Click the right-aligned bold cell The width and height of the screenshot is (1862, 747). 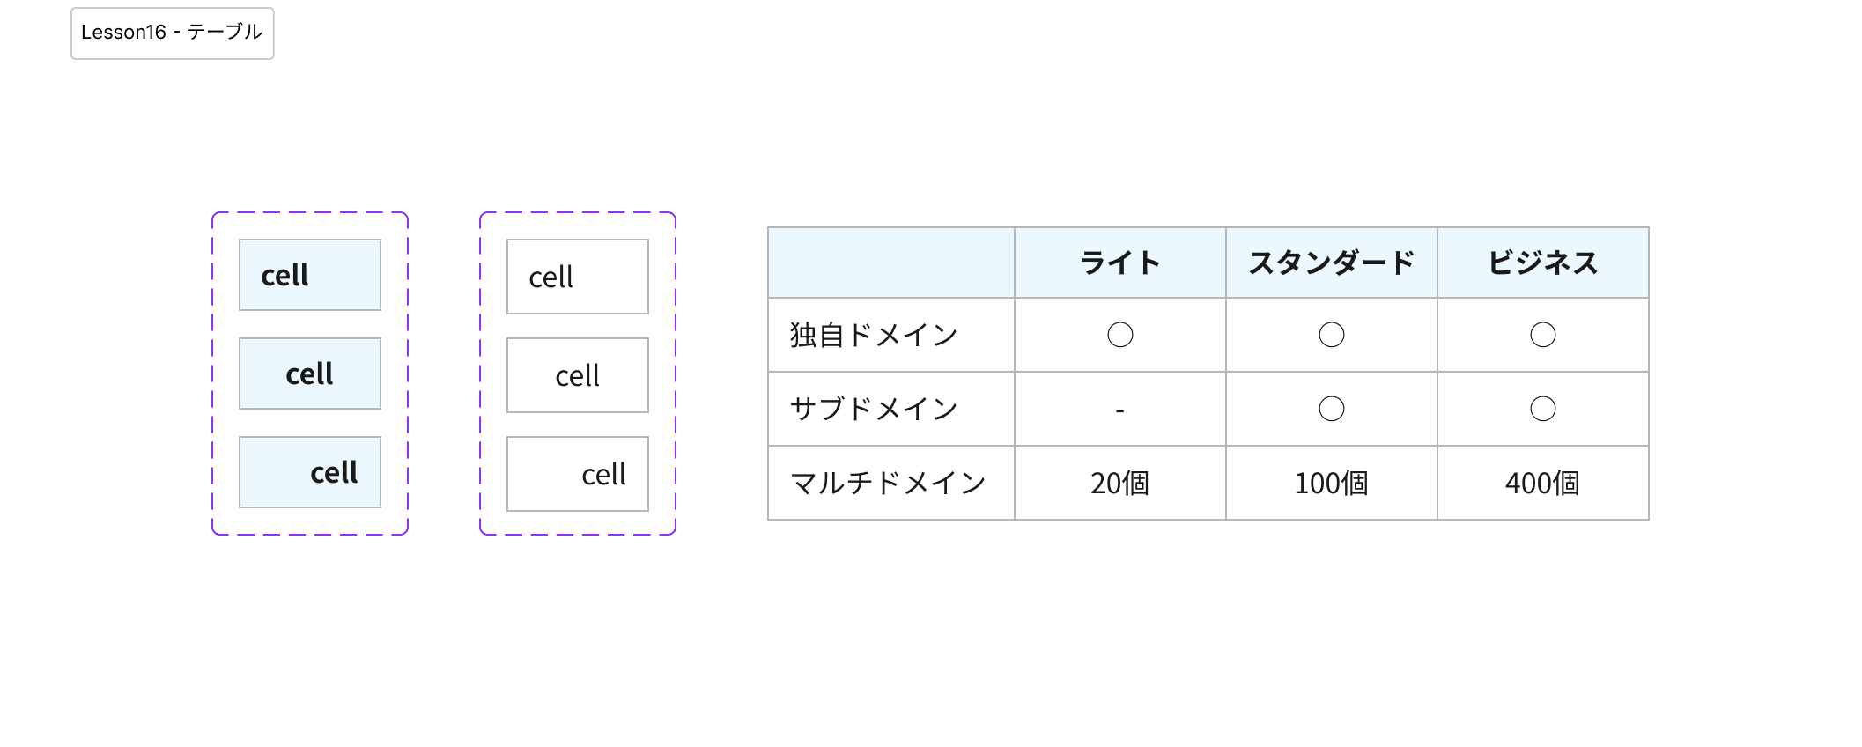[x=309, y=472]
